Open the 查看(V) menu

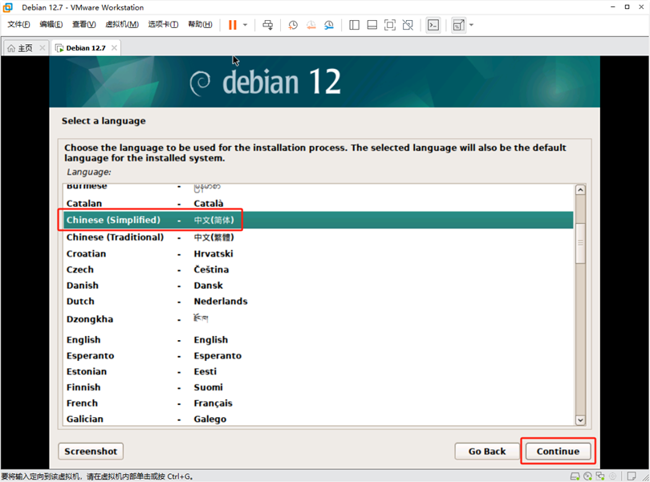(83, 24)
